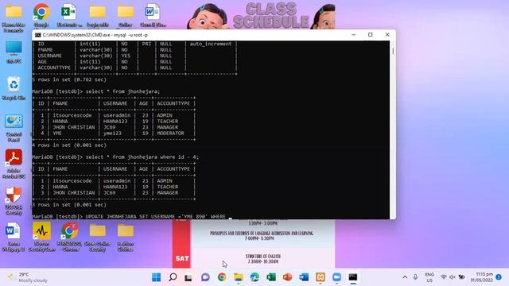
Task: Click the UPDATE JHONHEJARA SET USERNAME command line
Action: click(x=156, y=216)
